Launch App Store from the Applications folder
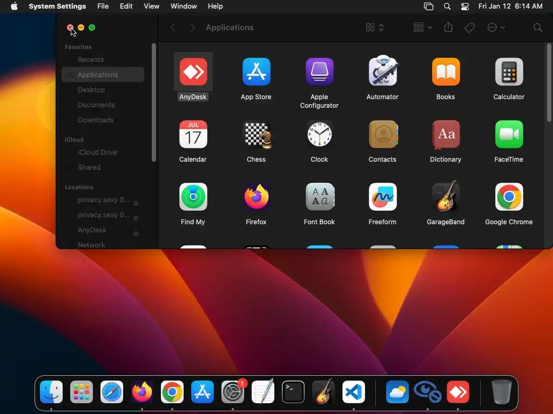Image resolution: width=553 pixels, height=414 pixels. [256, 72]
